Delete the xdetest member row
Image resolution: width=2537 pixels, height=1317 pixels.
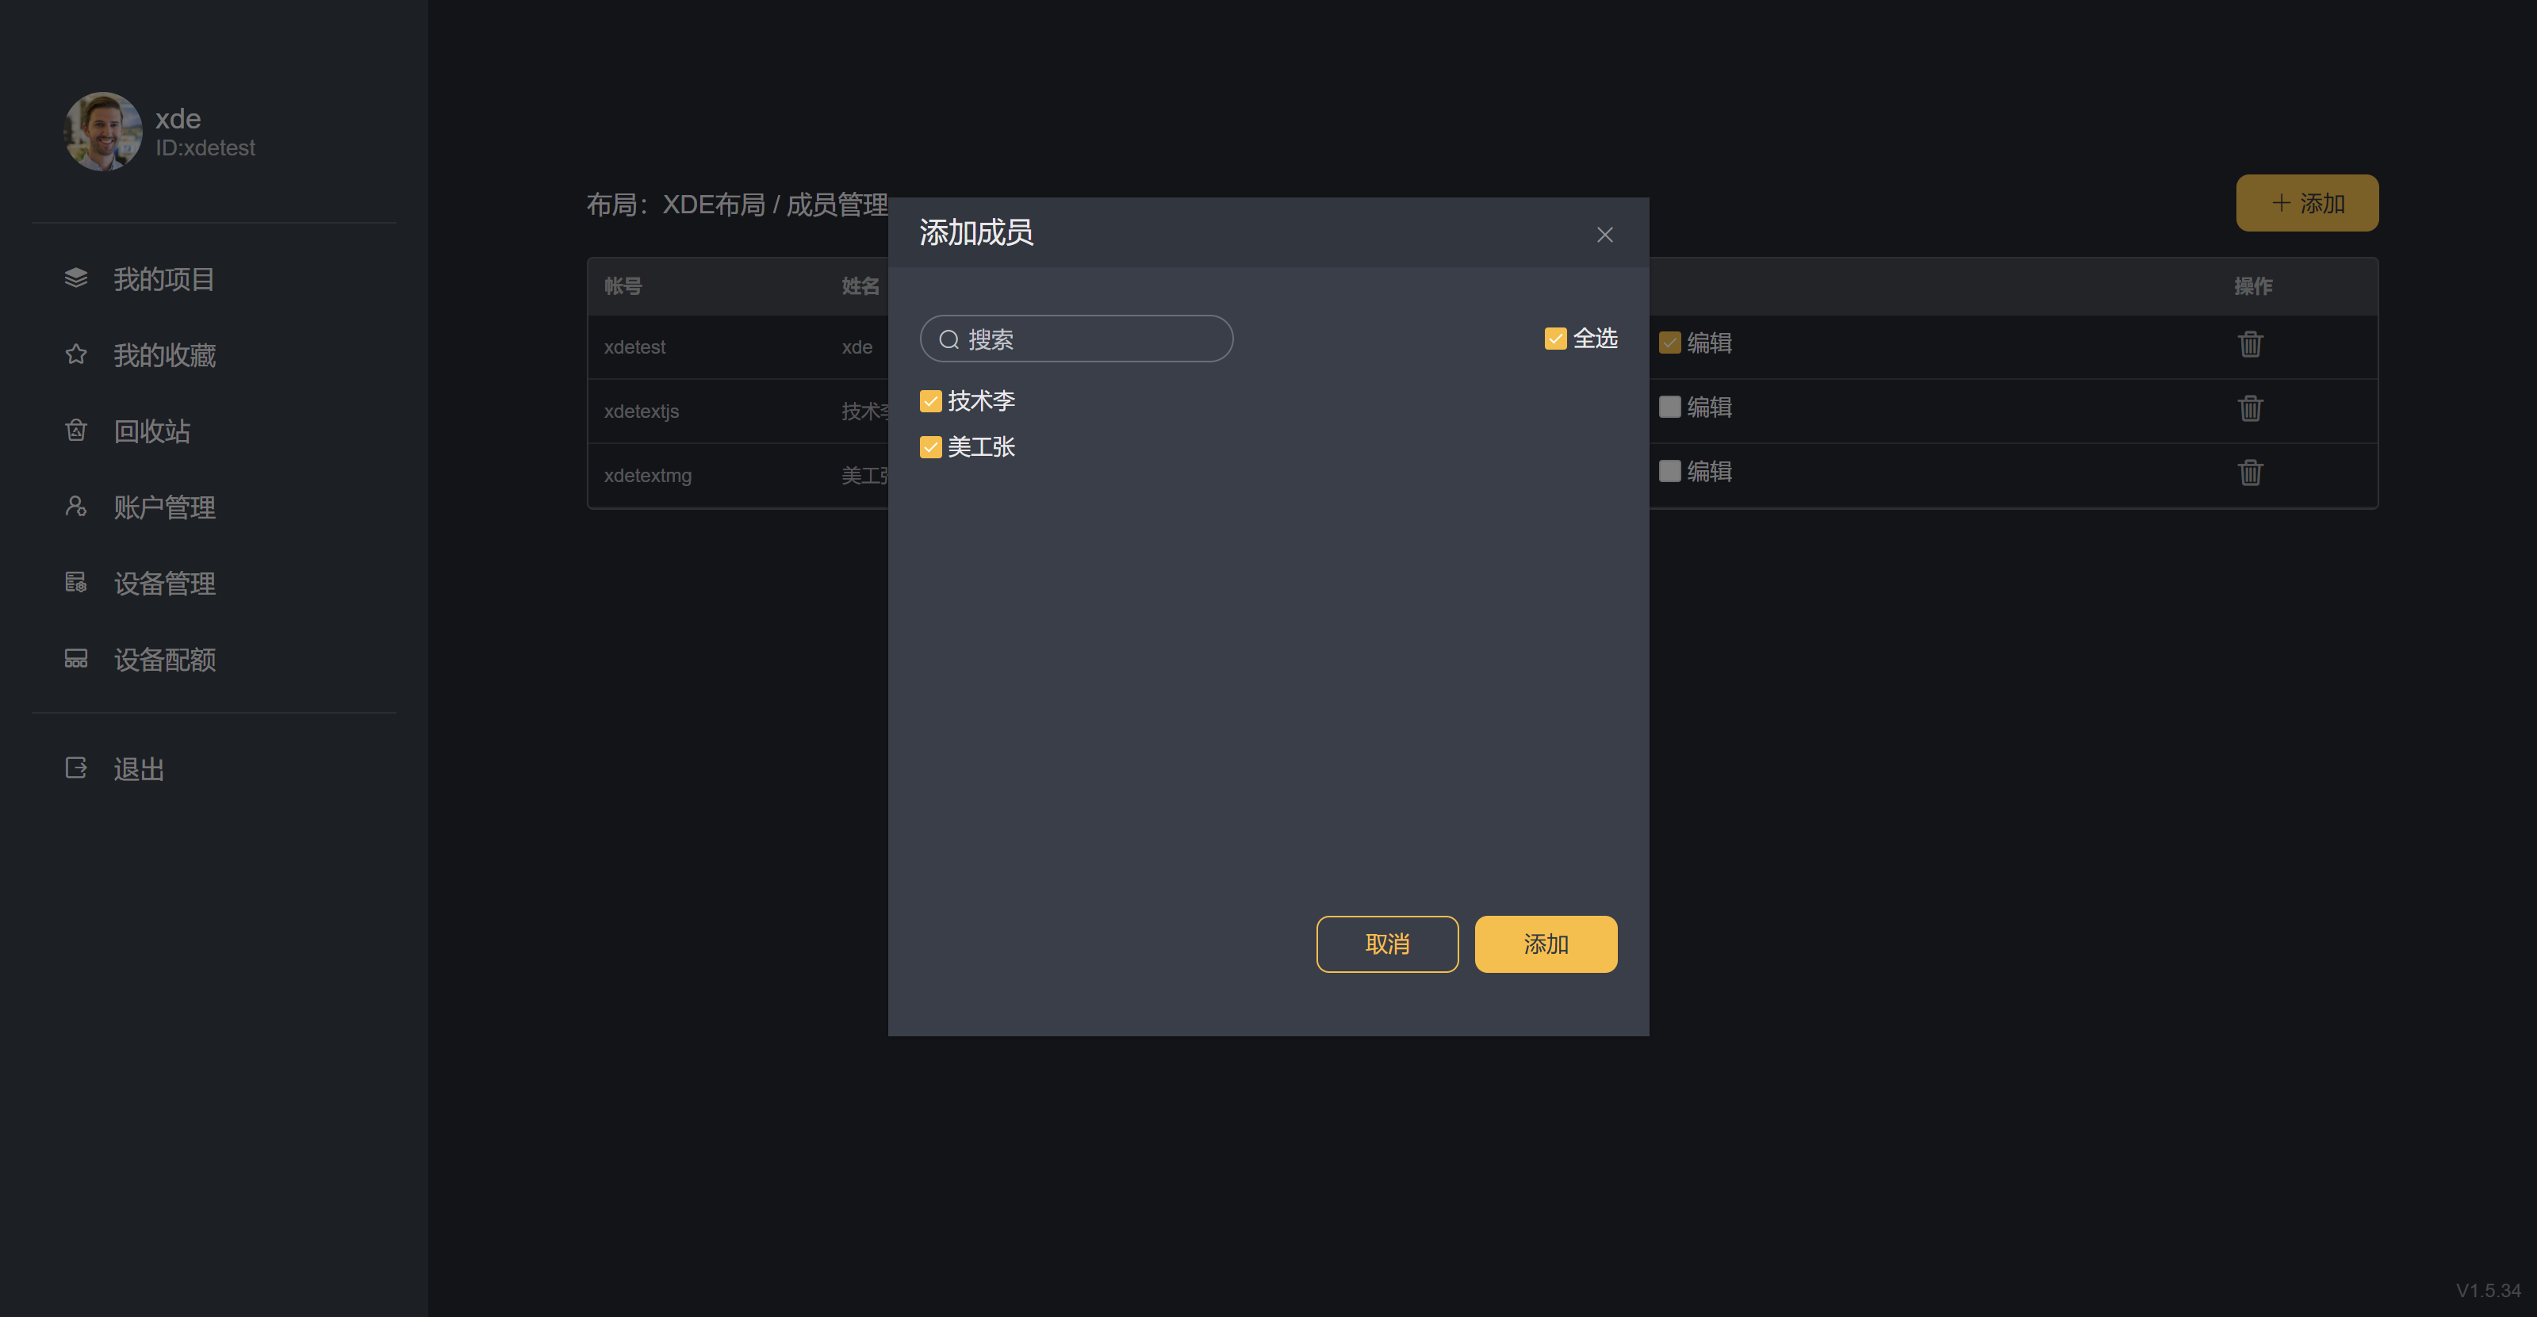2251,344
